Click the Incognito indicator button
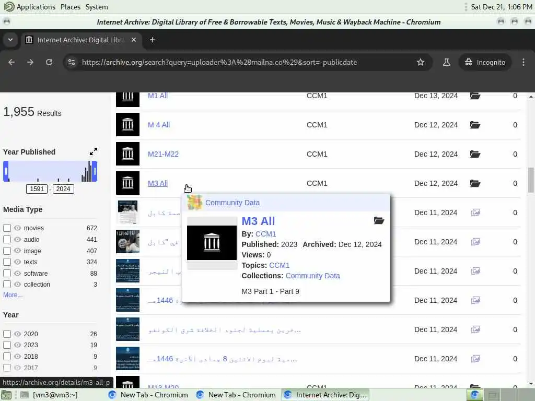Image resolution: width=535 pixels, height=401 pixels. pyautogui.click(x=485, y=62)
